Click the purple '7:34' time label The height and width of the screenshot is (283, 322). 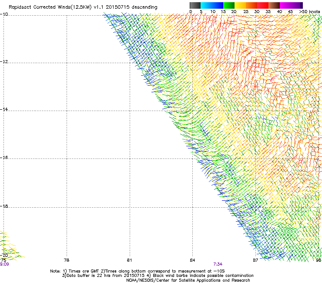218,264
